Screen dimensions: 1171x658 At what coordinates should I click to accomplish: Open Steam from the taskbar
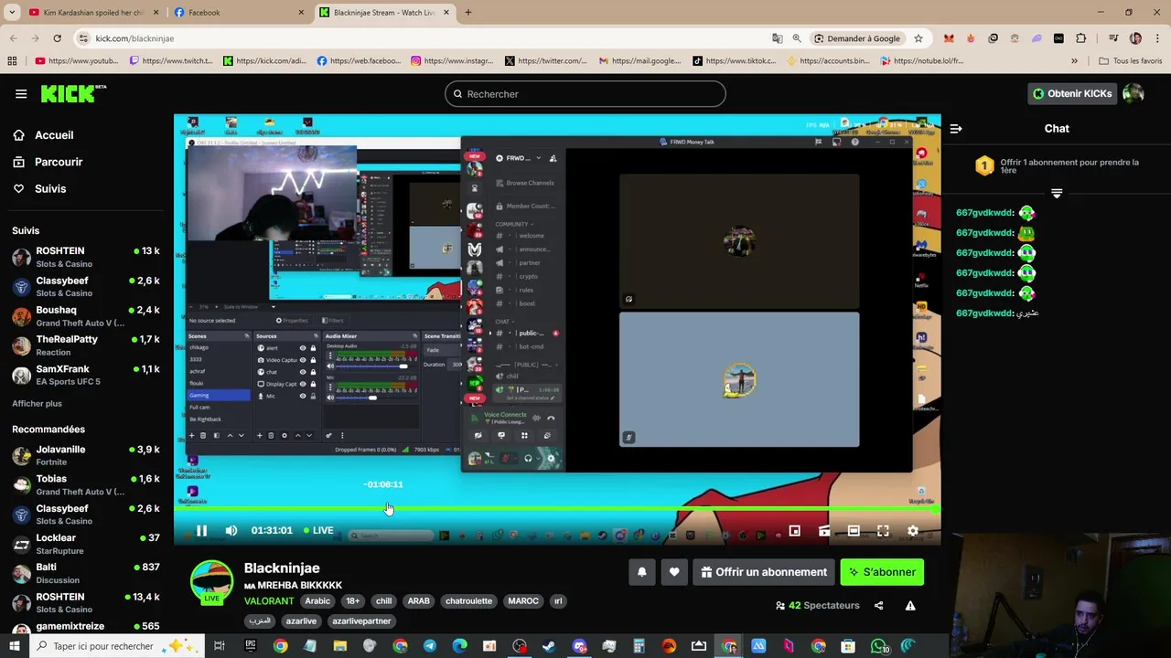click(x=549, y=646)
